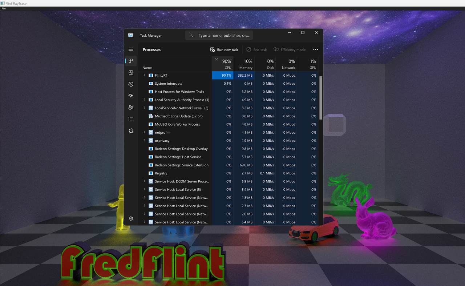
Task: Click the Processes page heading
Action: pyautogui.click(x=151, y=50)
